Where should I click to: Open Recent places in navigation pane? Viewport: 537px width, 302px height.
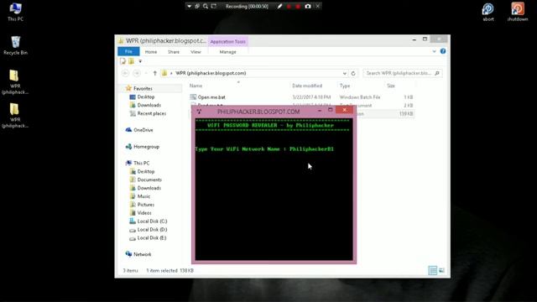coord(152,113)
